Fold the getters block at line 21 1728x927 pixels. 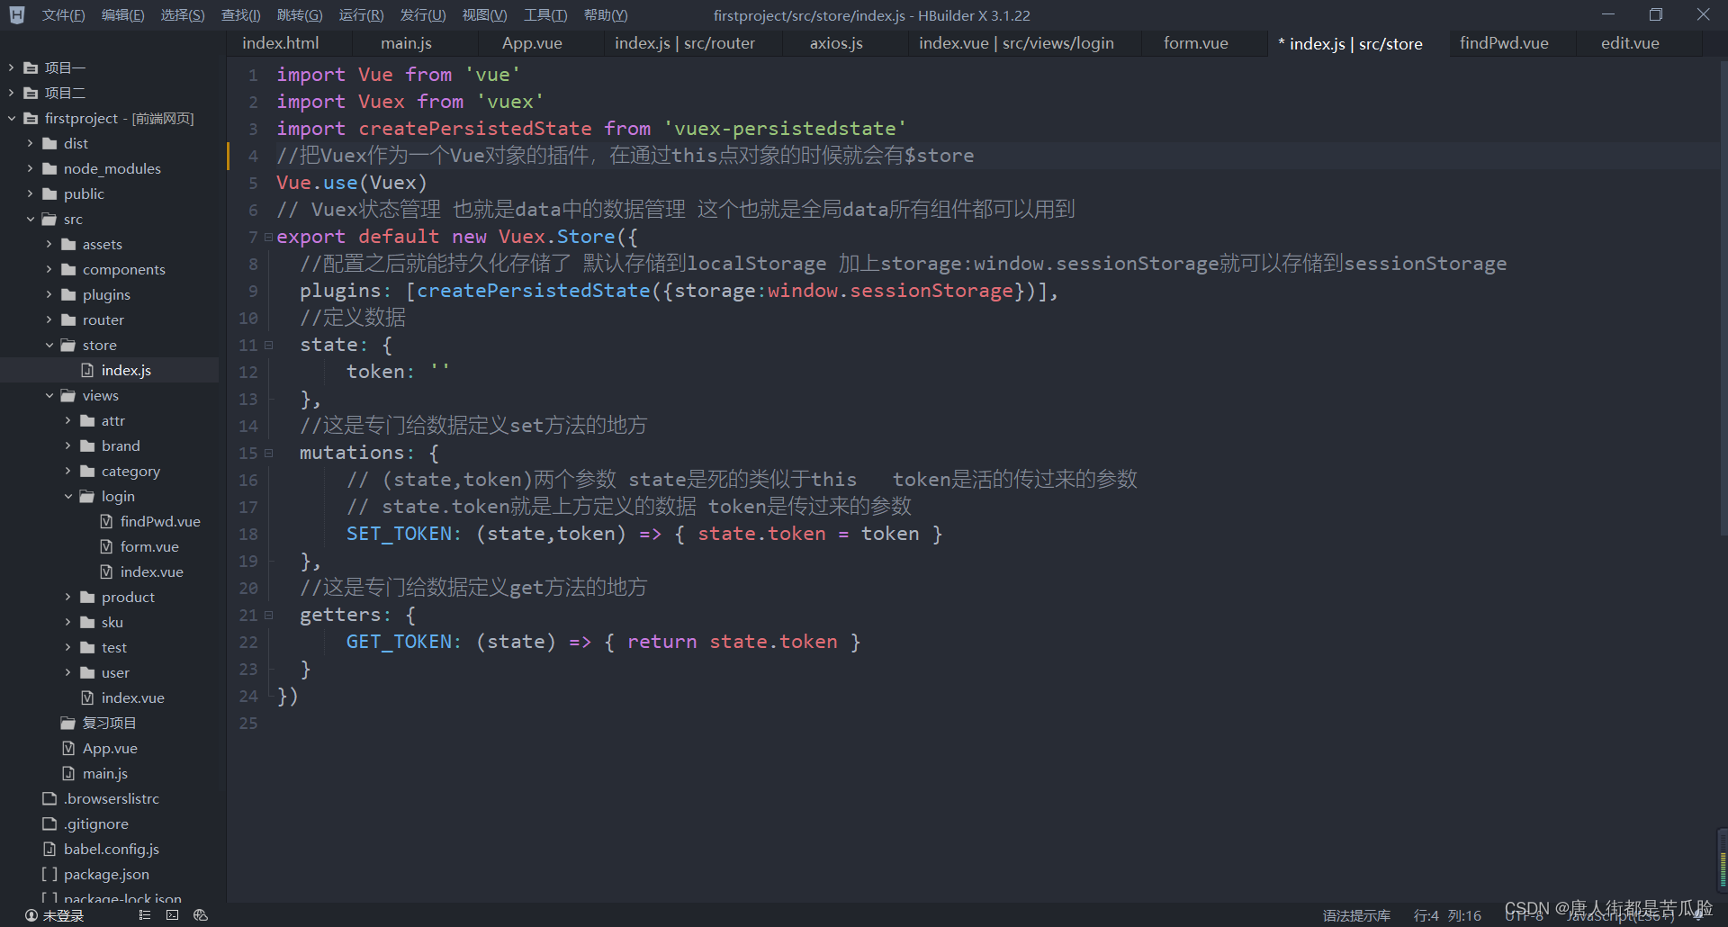tap(268, 615)
